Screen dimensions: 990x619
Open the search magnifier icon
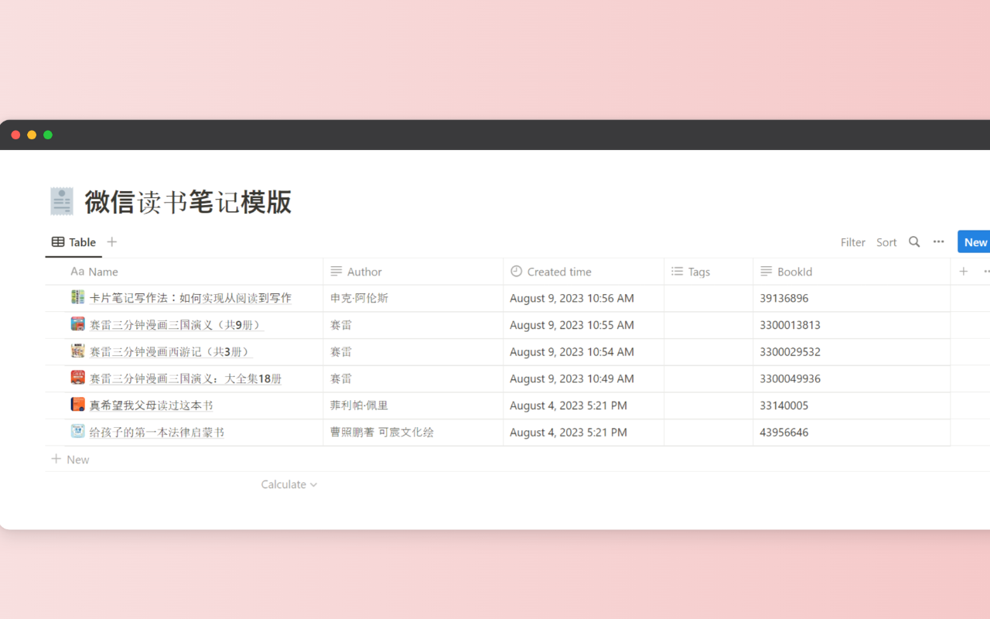click(914, 242)
